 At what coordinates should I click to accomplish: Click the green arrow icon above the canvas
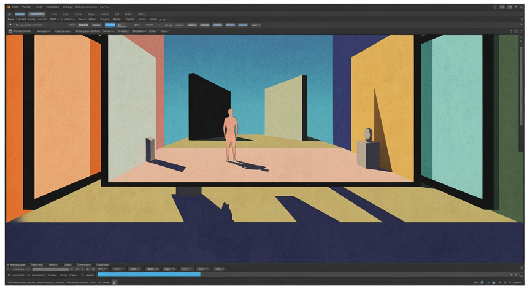(511, 31)
